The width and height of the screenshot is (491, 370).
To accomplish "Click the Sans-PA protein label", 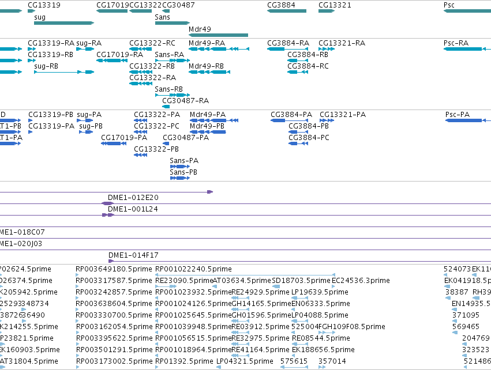I will [x=184, y=161].
